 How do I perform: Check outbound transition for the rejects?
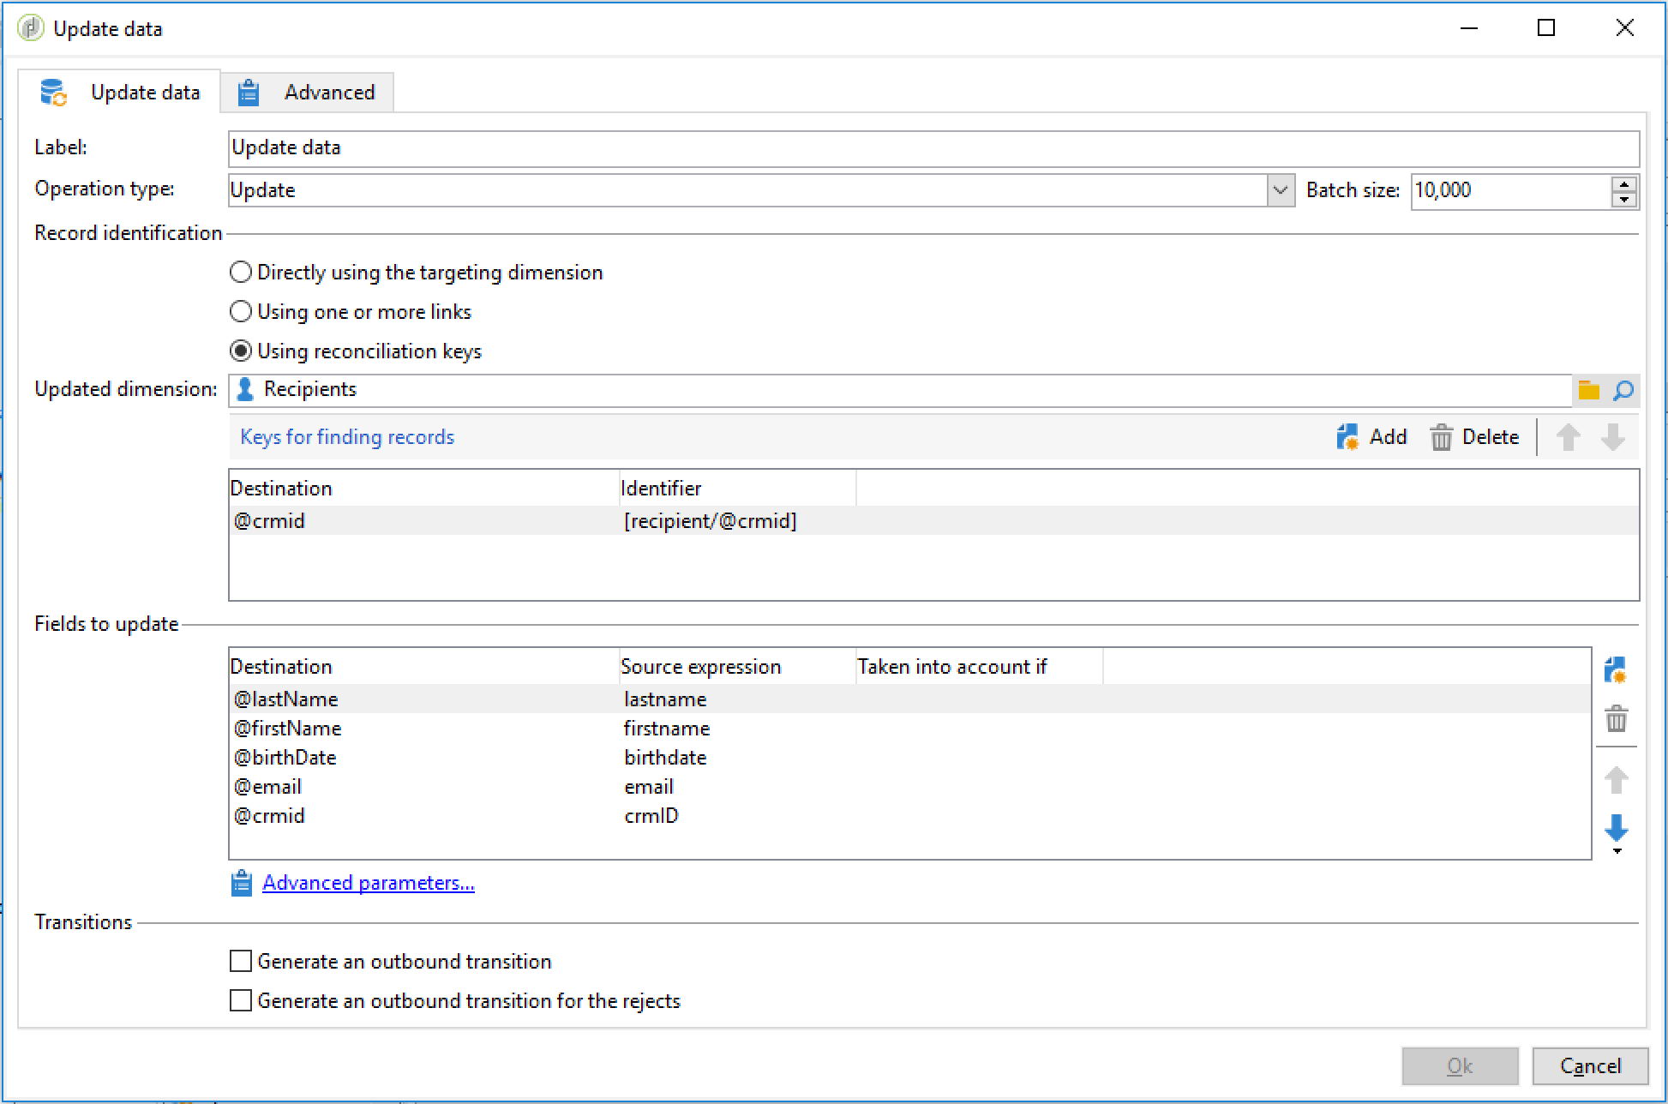click(241, 1001)
